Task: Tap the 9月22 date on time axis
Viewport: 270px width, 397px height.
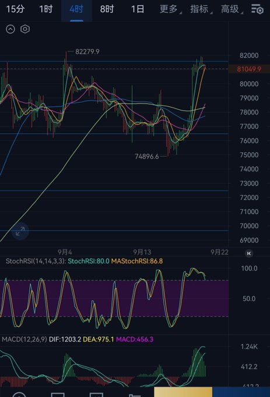Action: click(219, 252)
